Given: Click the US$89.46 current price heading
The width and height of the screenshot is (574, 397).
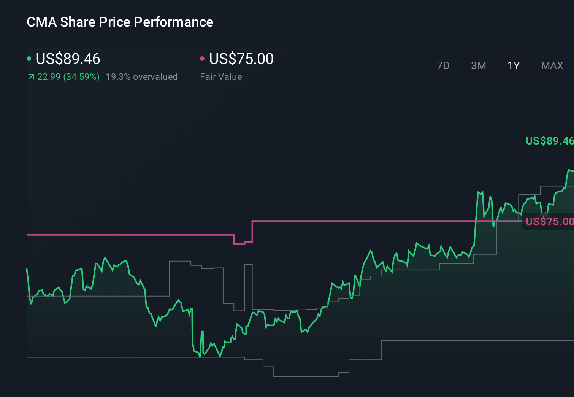Looking at the screenshot, I should click(68, 59).
